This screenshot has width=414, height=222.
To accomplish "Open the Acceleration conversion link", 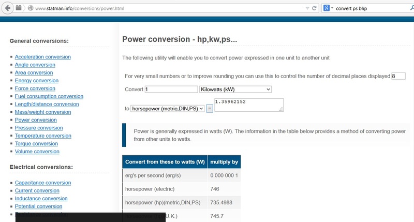I will [x=43, y=57].
